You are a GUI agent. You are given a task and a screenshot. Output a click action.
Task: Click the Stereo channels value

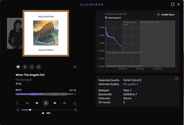127,98
